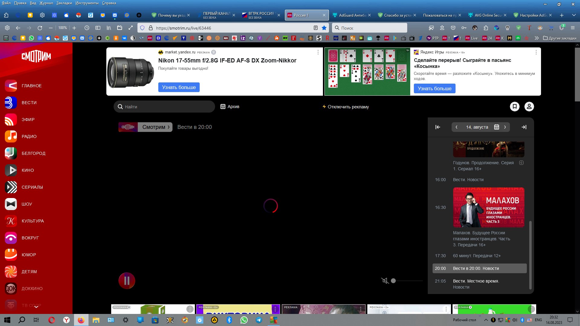Open ЭФИР live broadcast icon
This screenshot has height=326, width=580.
(x=11, y=120)
